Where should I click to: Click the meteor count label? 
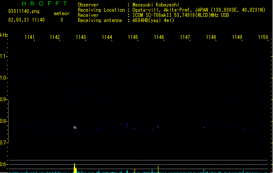point(62,13)
